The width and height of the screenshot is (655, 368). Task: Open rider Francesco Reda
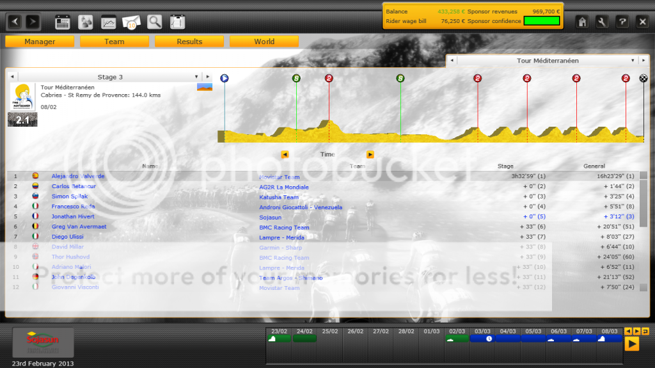pyautogui.click(x=73, y=206)
